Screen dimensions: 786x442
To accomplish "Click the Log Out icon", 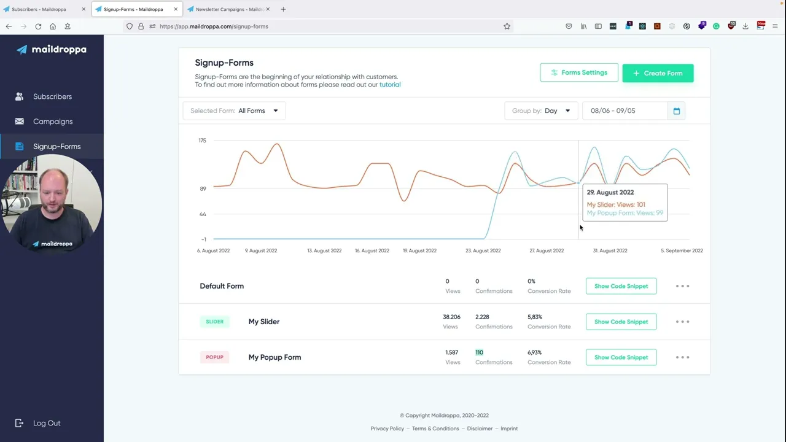I will pyautogui.click(x=20, y=423).
